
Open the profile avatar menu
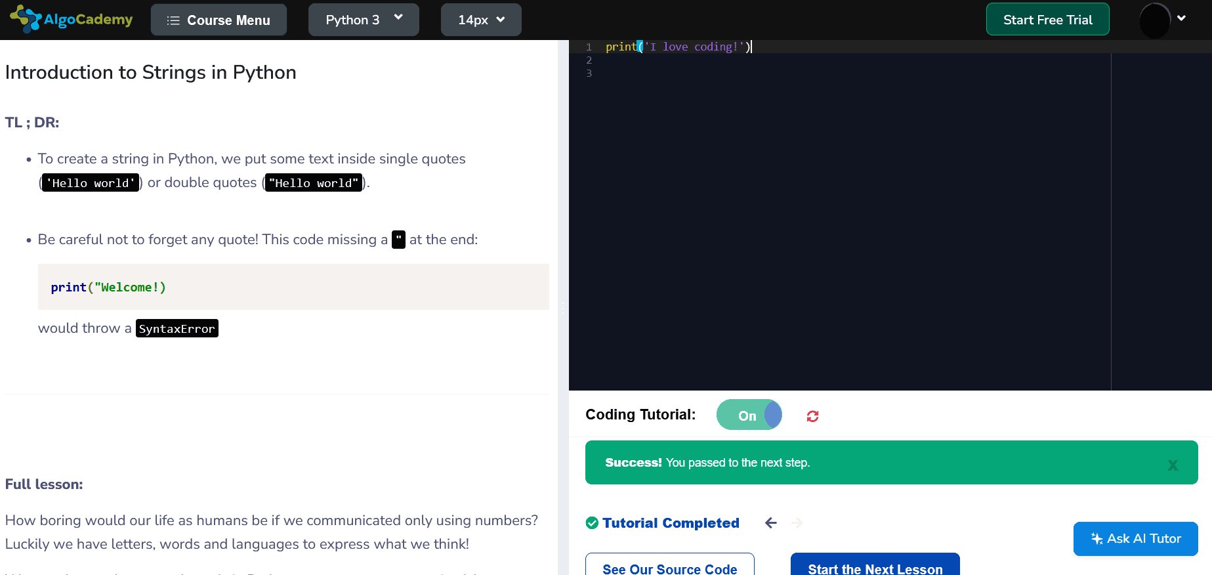1155,20
